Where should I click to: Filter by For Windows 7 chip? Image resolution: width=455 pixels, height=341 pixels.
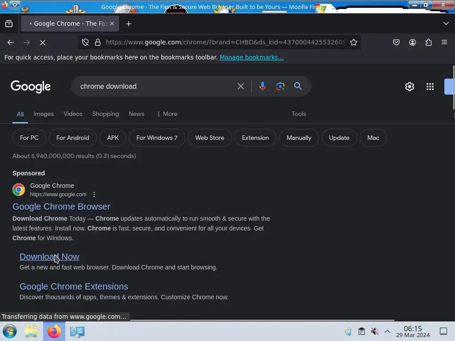coord(157,138)
